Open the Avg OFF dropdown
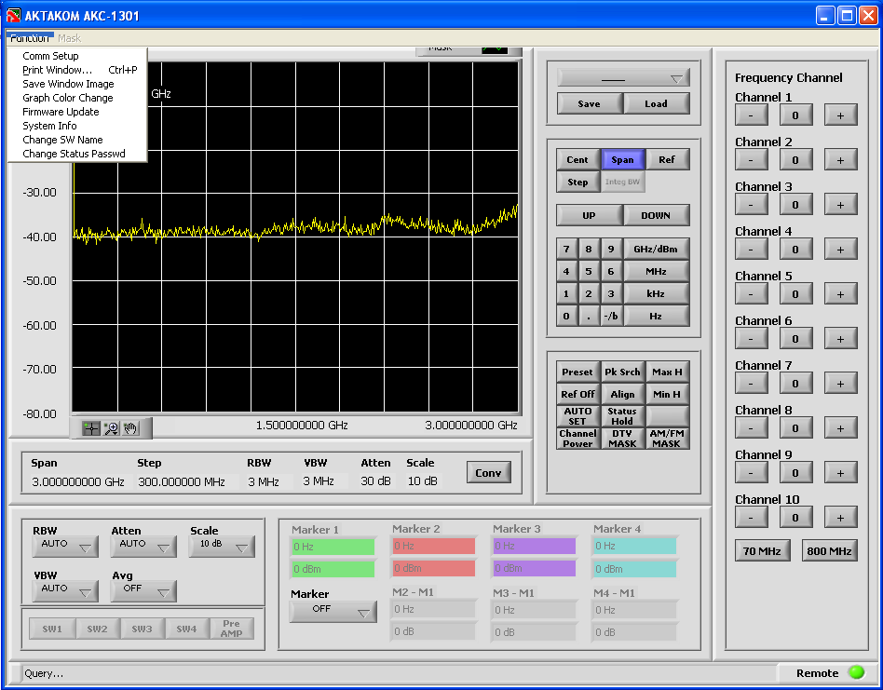This screenshot has height=690, width=883. (x=143, y=591)
